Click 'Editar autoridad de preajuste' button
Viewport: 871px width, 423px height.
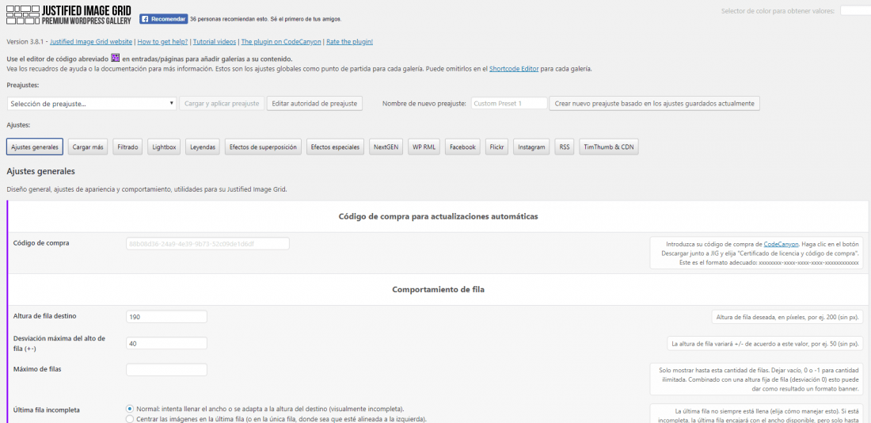[x=314, y=104]
